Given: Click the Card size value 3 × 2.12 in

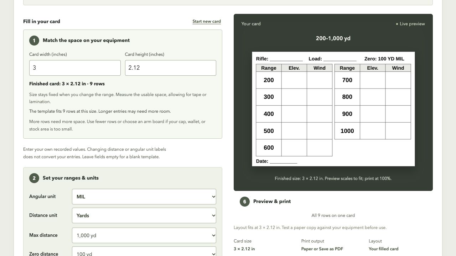Looking at the screenshot, I should click(x=244, y=249).
